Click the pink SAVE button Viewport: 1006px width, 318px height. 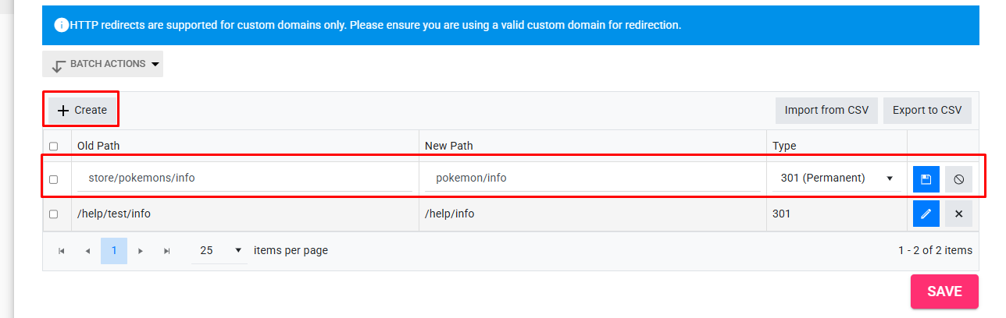click(944, 291)
